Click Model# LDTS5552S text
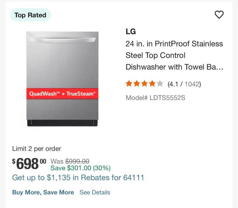This screenshot has width=238, height=208. pos(155,98)
